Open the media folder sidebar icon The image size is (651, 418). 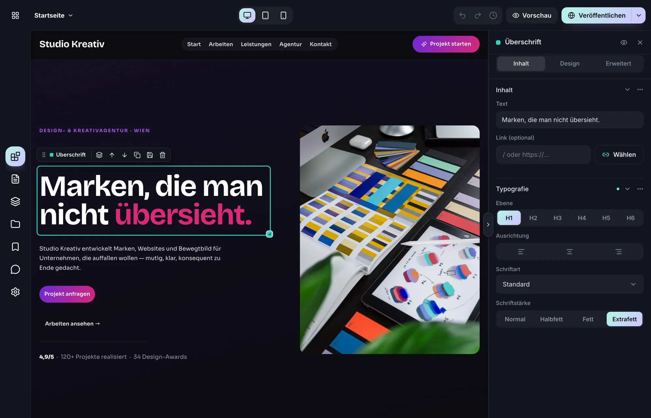click(15, 224)
